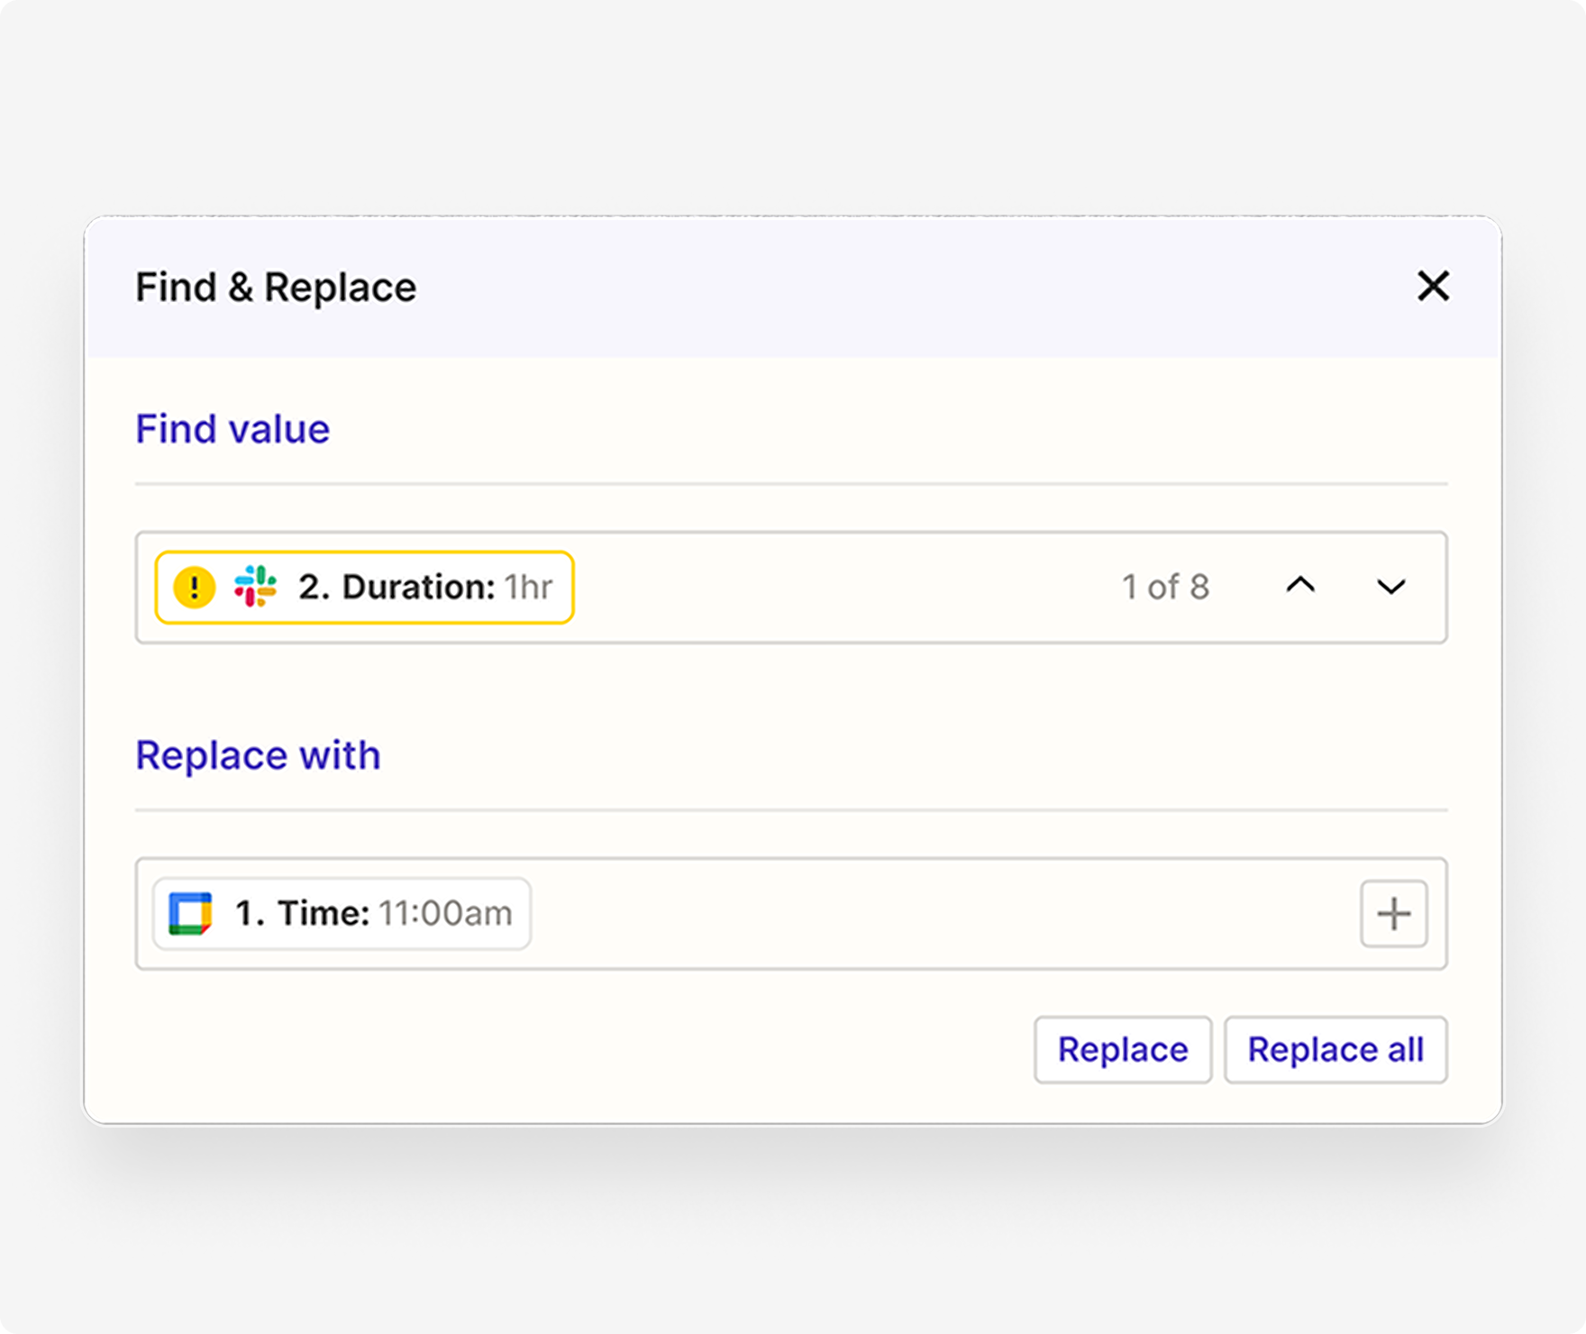The image size is (1586, 1334).
Task: Click the "2. Duration:" label text
Action: (396, 588)
